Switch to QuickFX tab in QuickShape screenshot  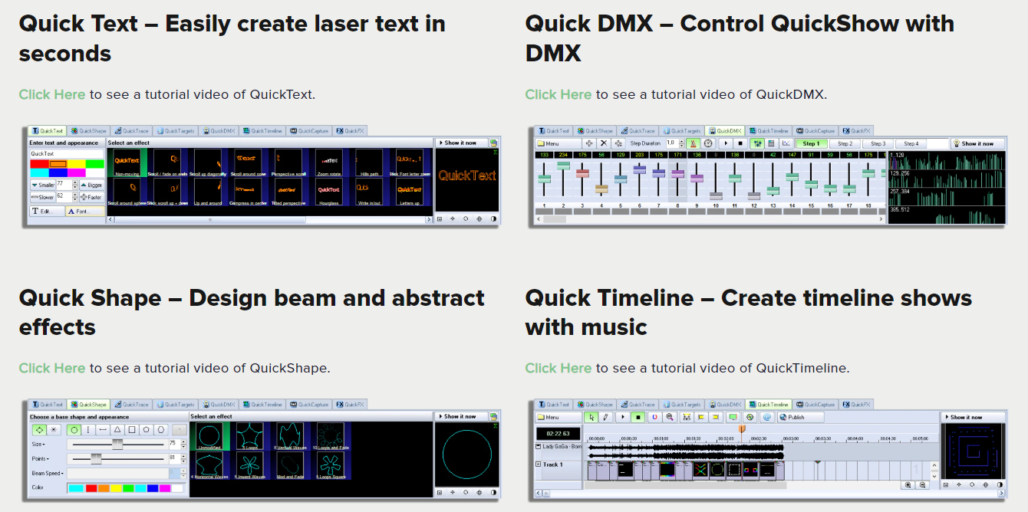tap(350, 405)
